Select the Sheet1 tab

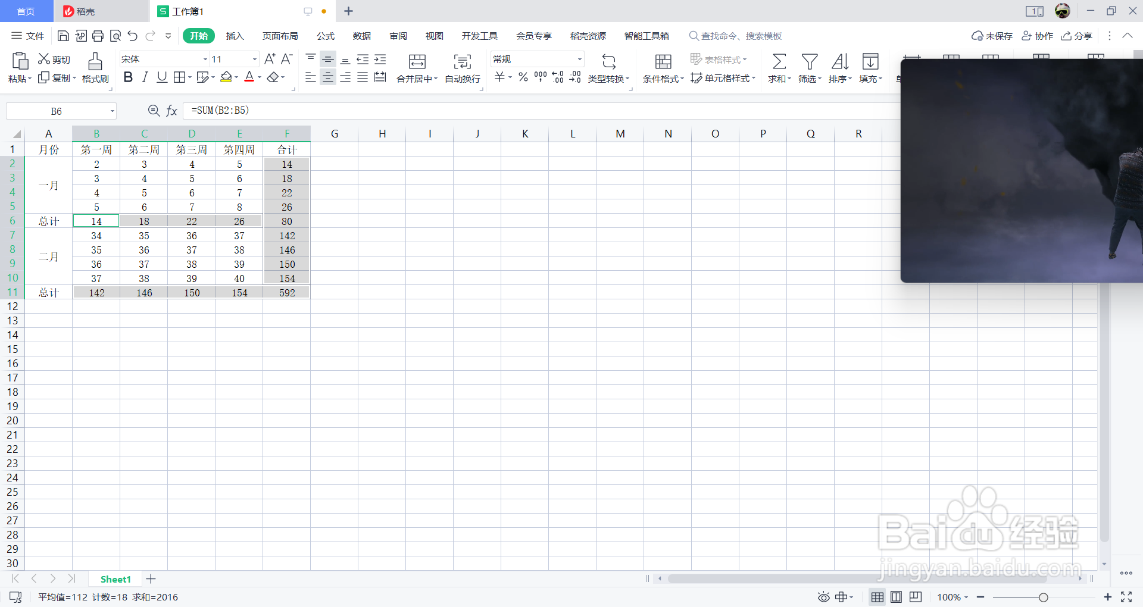tap(115, 579)
